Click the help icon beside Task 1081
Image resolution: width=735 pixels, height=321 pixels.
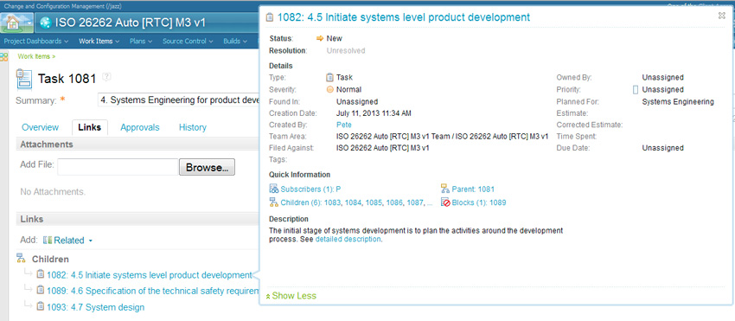tap(107, 76)
